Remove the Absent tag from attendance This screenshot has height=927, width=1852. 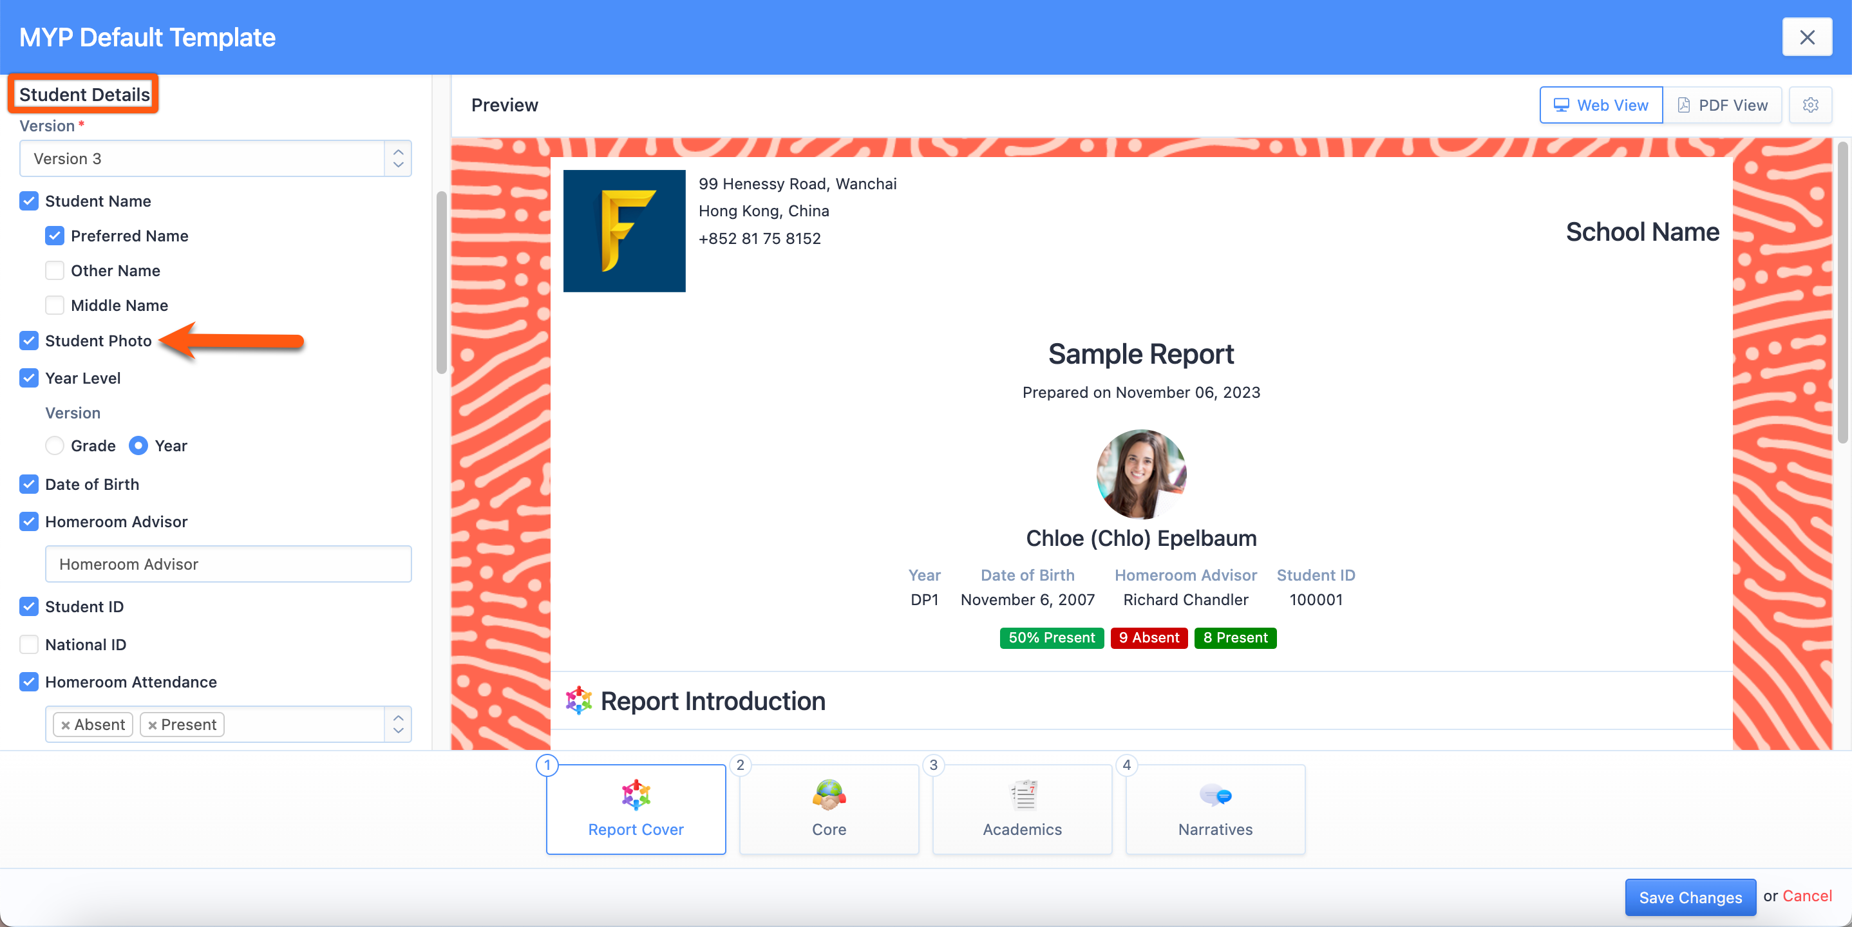click(66, 724)
